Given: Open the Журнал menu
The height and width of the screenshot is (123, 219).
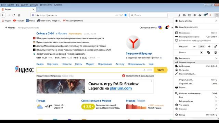Looking at the screenshot, I should point(25,5).
